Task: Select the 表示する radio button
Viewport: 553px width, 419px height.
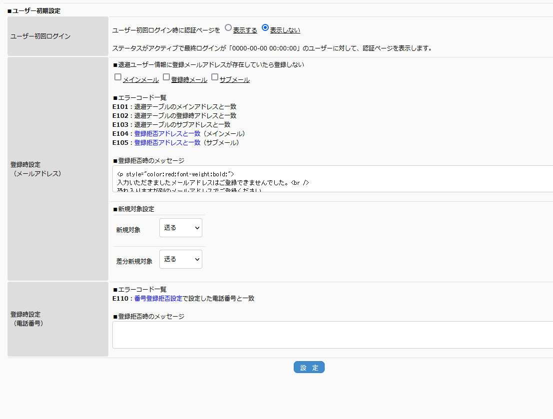Action: tap(228, 28)
